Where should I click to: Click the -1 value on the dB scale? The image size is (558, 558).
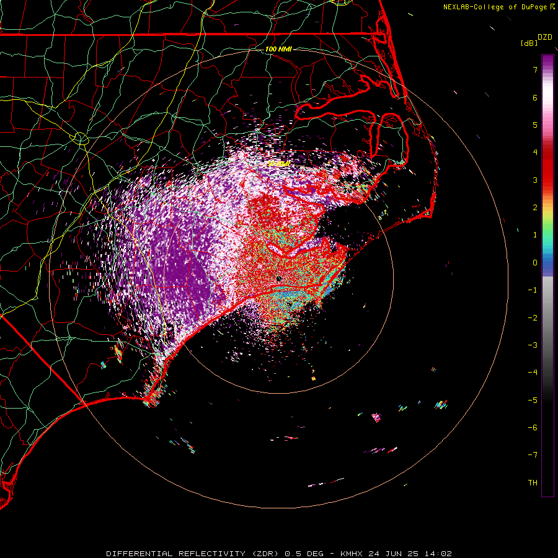[533, 290]
